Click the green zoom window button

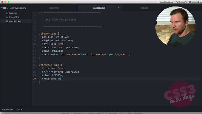pyautogui.click(x=9, y=2)
